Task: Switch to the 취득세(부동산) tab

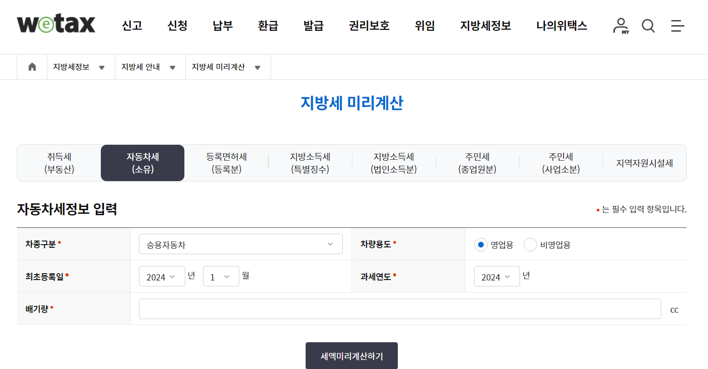Action: [x=59, y=162]
